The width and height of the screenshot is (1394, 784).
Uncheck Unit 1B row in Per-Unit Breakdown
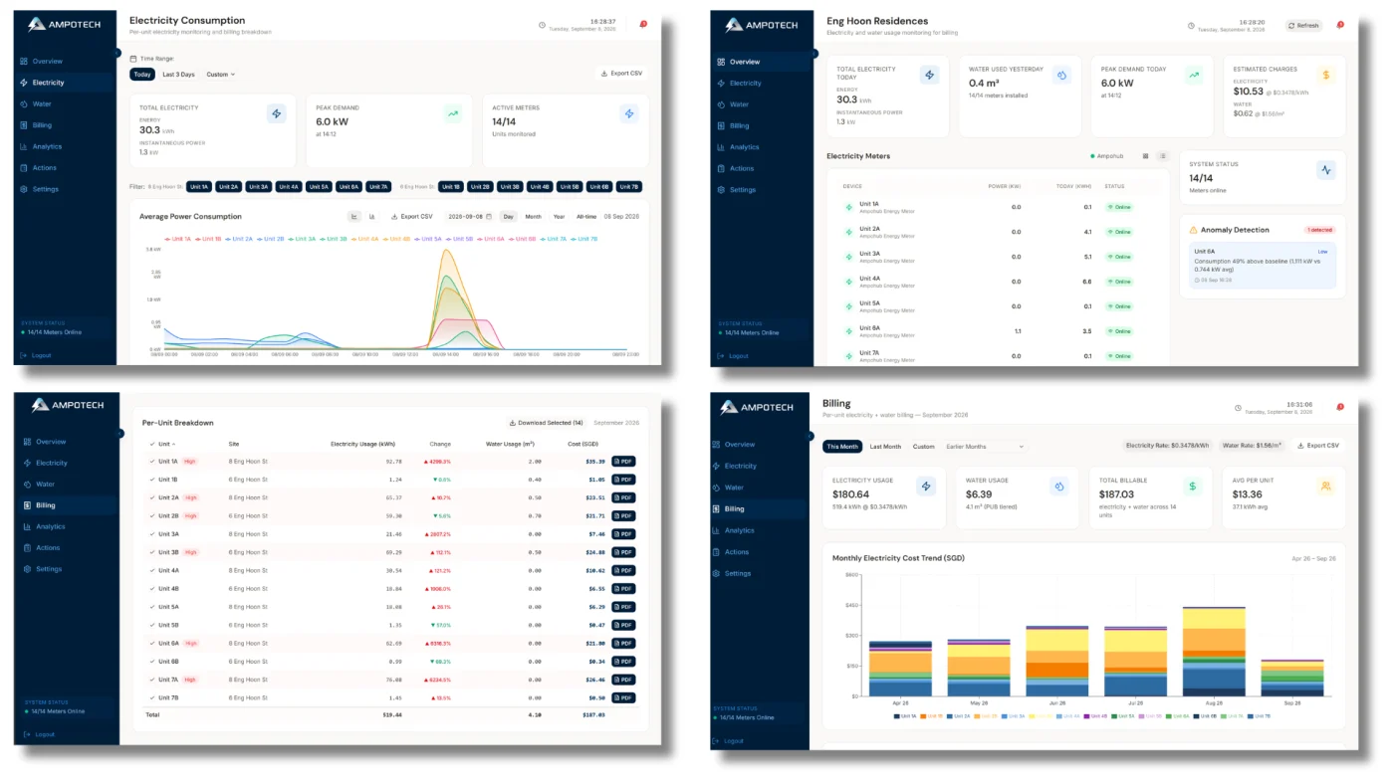coord(152,480)
